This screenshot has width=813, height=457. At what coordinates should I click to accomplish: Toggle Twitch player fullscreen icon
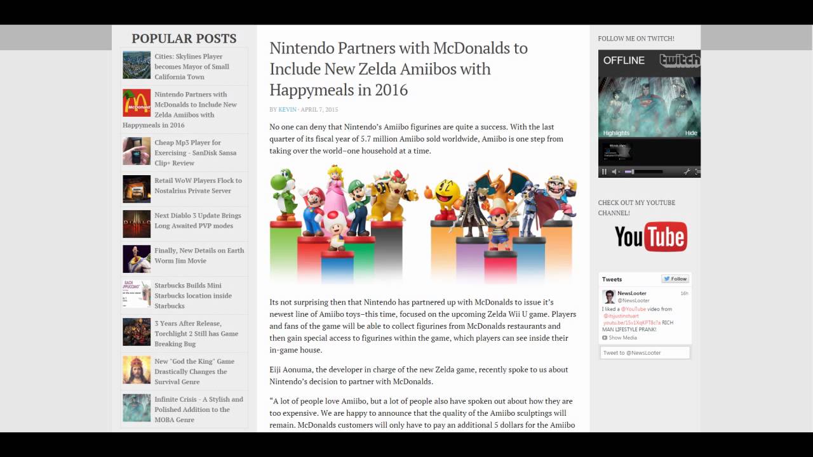(x=697, y=171)
